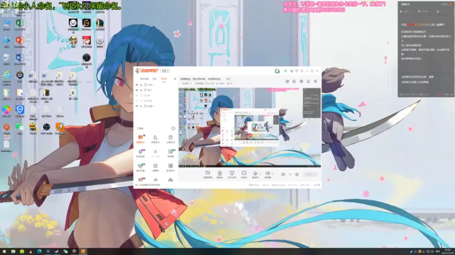The width and height of the screenshot is (455, 255).
Task: Open the platform dropdown beside the app logo
Action: [x=166, y=71]
